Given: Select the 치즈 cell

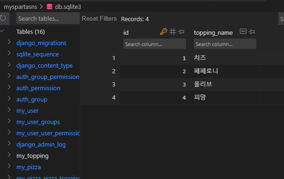Looking at the screenshot, I should 225,58.
